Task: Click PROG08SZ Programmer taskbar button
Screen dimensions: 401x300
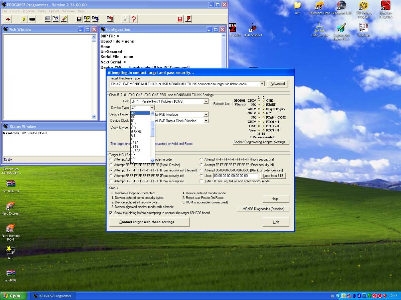Action: (x=53, y=296)
